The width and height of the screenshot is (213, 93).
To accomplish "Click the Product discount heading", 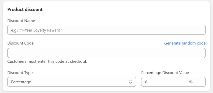I will [x=25, y=9].
